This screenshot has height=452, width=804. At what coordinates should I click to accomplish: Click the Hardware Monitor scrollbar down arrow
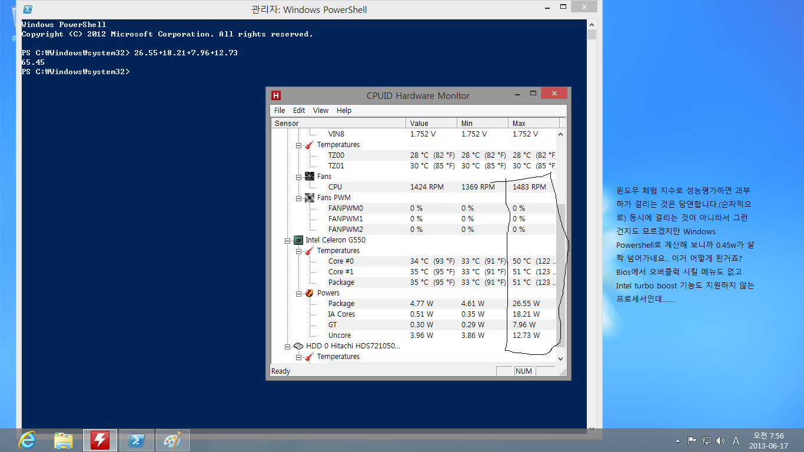coord(560,358)
